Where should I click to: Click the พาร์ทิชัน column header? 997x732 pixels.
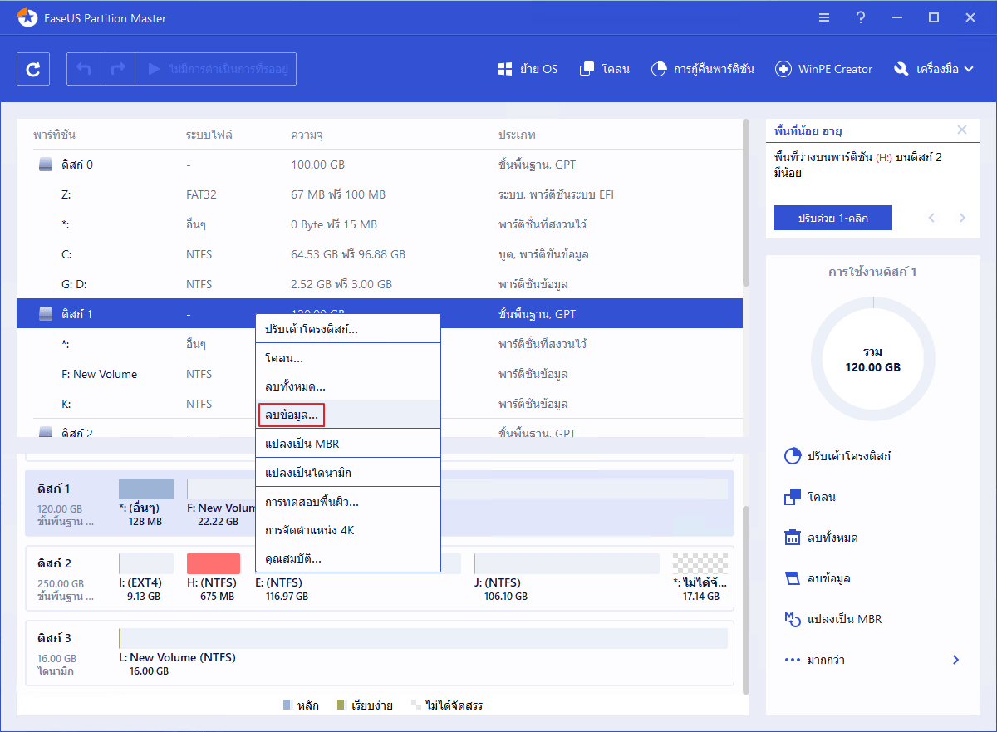point(54,135)
